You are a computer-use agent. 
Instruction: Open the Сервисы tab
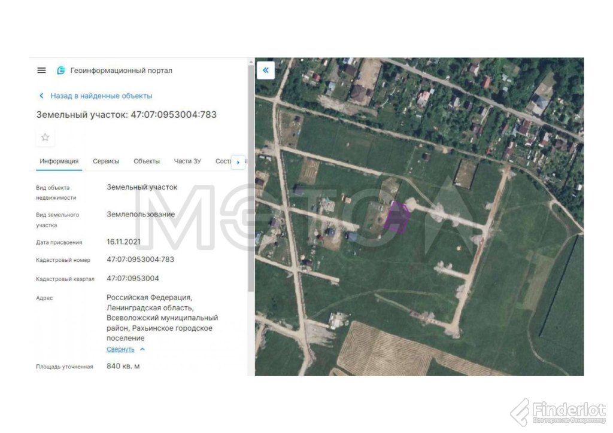(106, 161)
